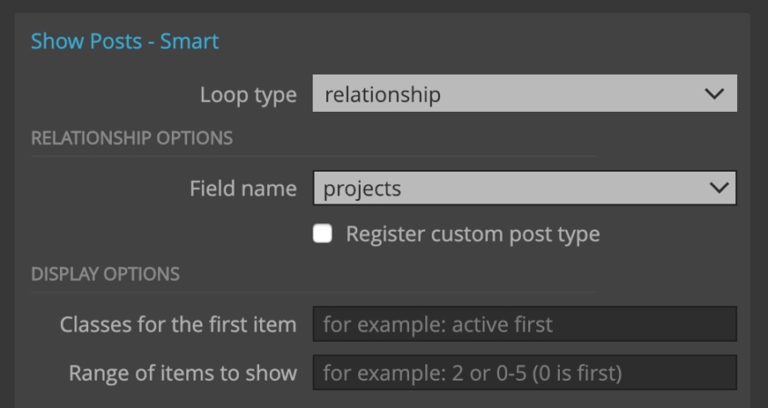
Task: Click the "Classes for the first item" label
Action: click(178, 324)
